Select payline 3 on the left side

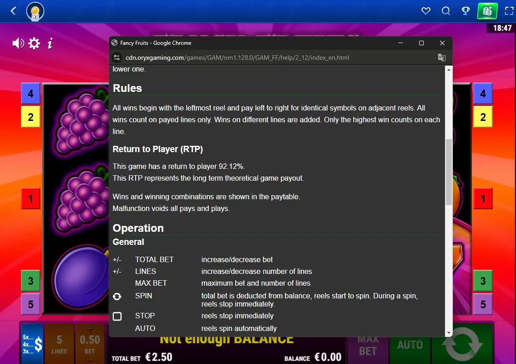click(x=31, y=281)
